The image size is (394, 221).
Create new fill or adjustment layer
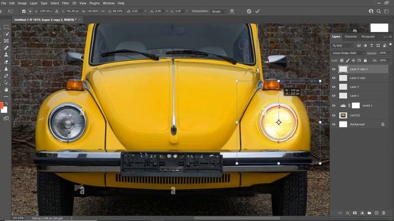pyautogui.click(x=362, y=213)
